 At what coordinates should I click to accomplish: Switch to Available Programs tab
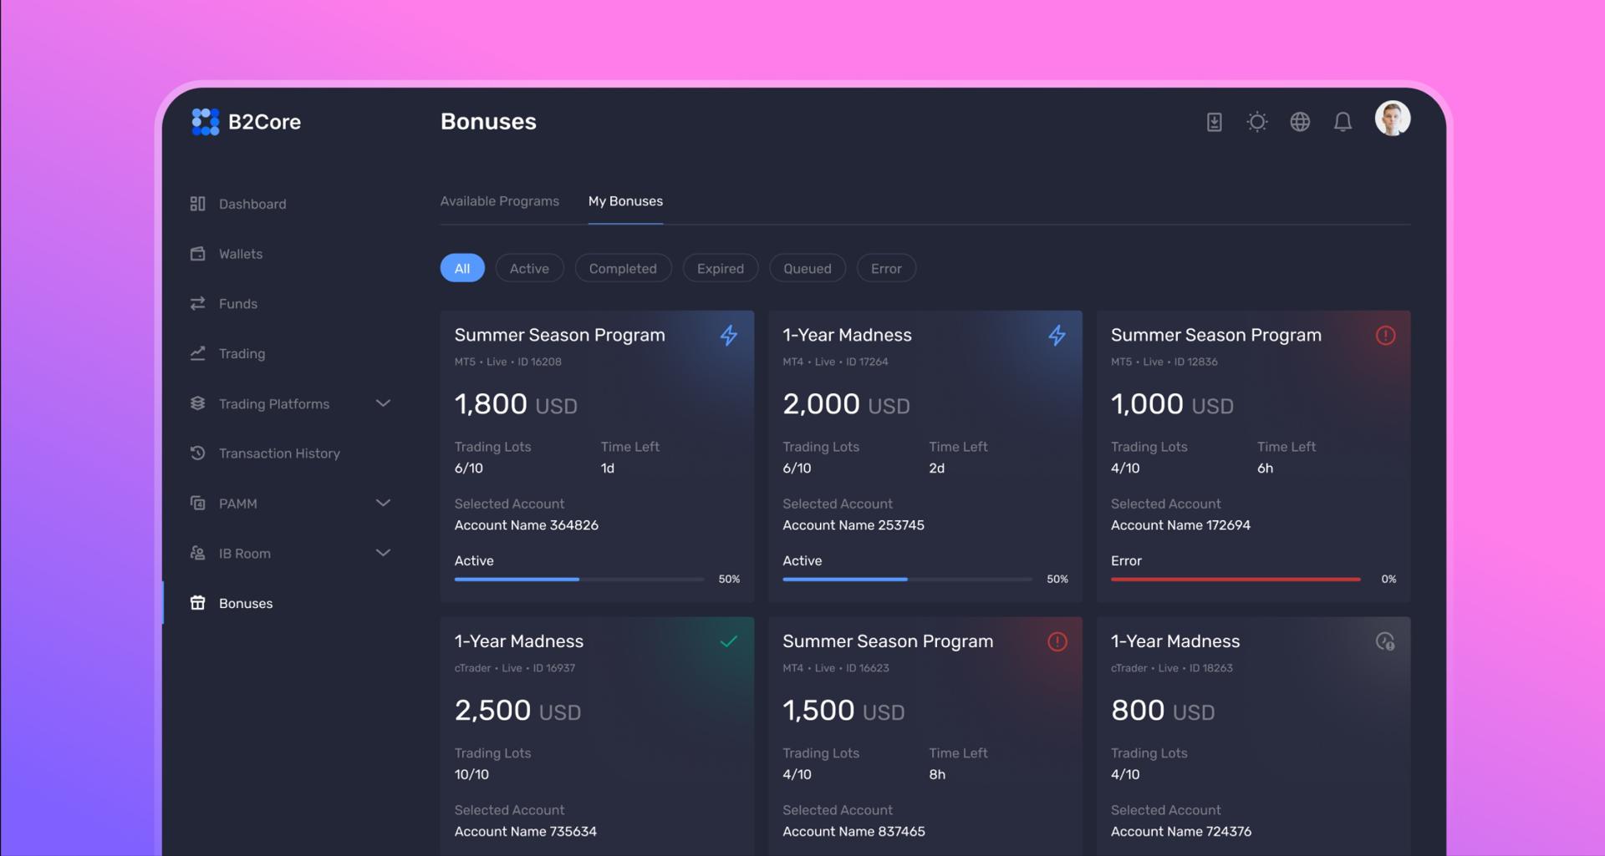coord(499,201)
